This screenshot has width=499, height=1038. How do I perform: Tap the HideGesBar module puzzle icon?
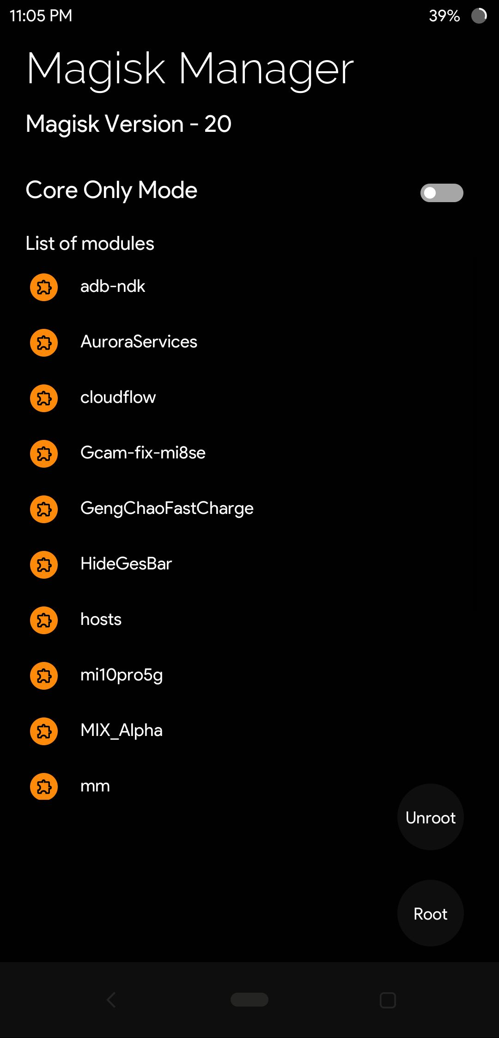(44, 565)
